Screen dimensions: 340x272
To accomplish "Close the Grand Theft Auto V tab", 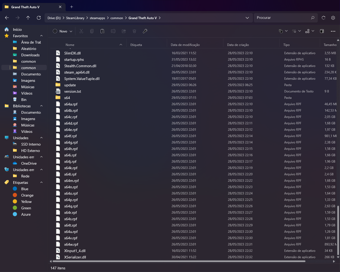I will tap(60, 7).
